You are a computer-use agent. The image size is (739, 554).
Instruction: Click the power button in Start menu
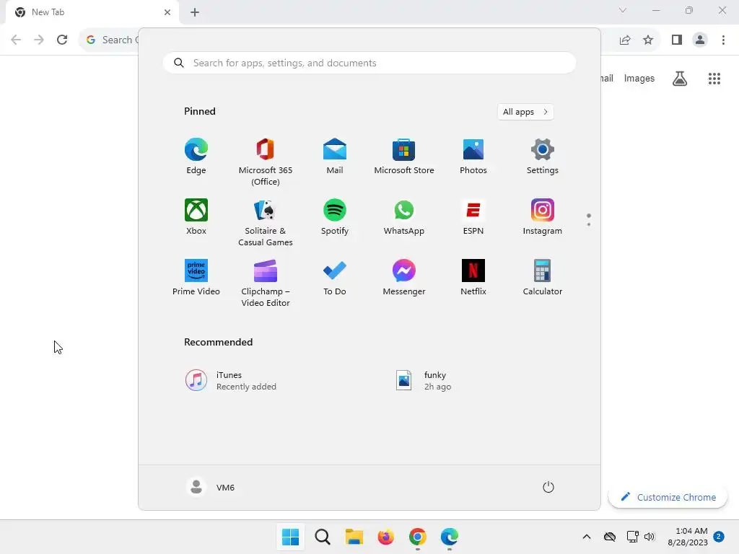tap(548, 487)
